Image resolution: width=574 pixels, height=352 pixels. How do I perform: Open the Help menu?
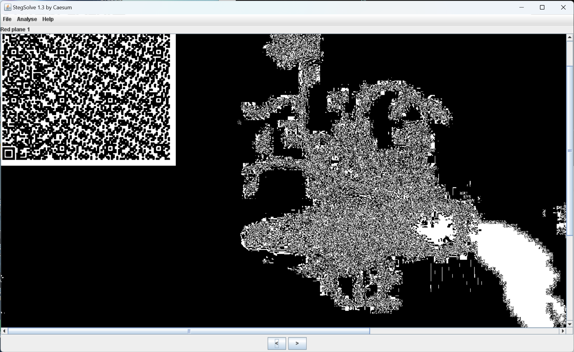48,19
